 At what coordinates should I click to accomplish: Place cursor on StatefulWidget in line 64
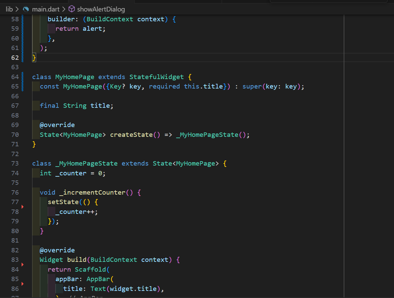[x=157, y=77]
